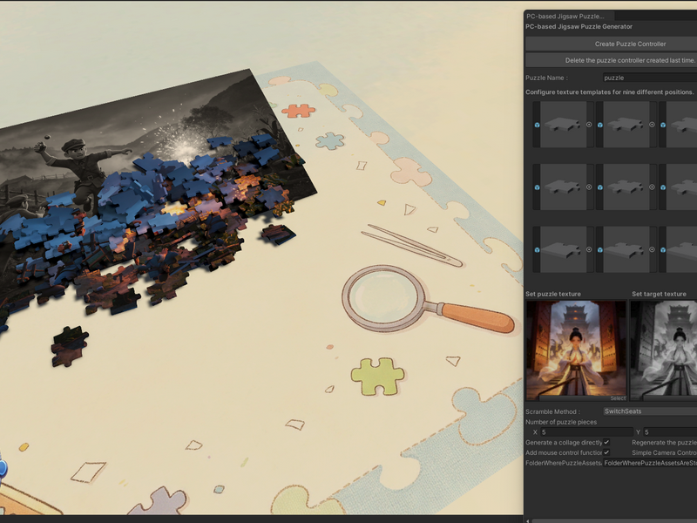Click the grayscale target texture image

point(664,350)
